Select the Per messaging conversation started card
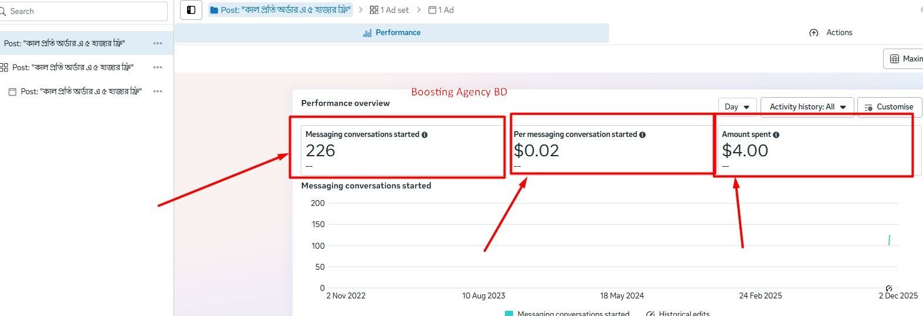The image size is (923, 316). (610, 150)
